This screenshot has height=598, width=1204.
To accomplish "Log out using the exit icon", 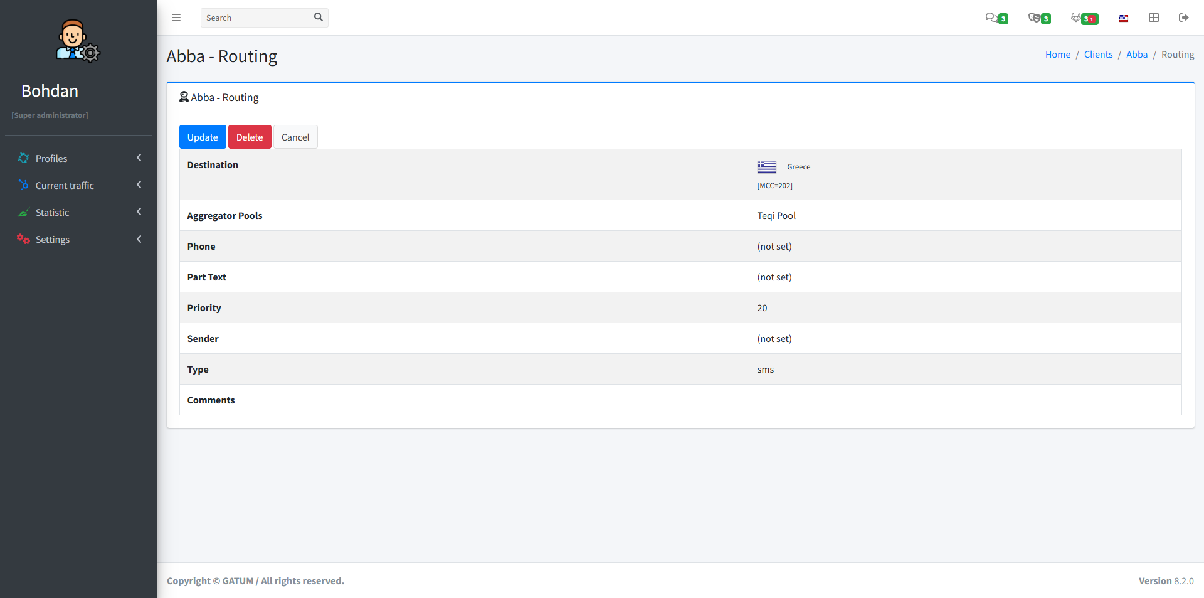I will 1183,18.
